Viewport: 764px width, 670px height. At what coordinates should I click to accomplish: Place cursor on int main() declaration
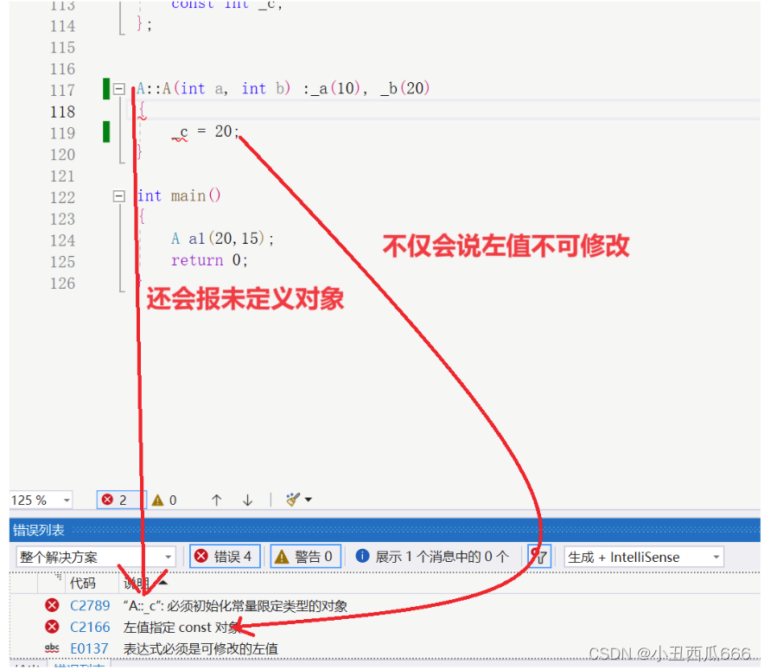179,196
